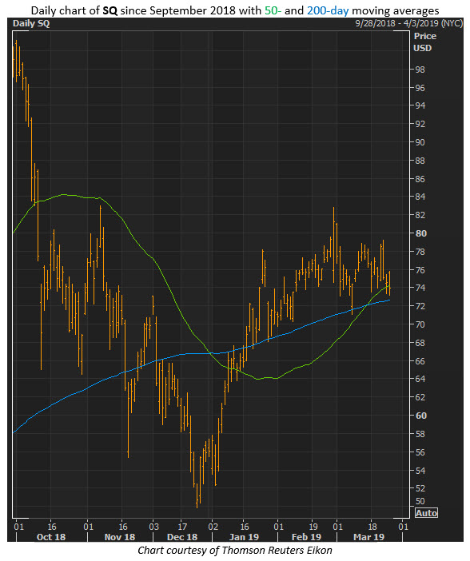Viewport: 470px width, 561px height.
Task: Select the 'Feb 19' month label
Action: tap(306, 537)
